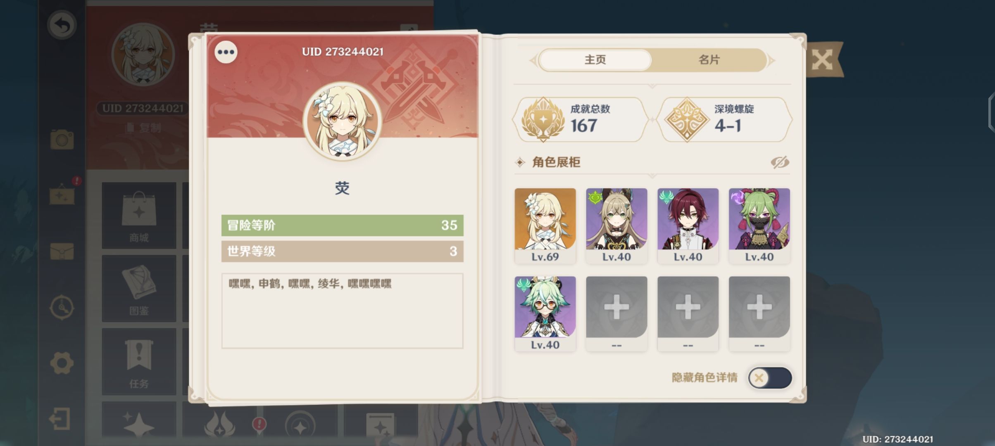Click the back arrow icon
Screen dimensions: 995x446
[x=62, y=25]
